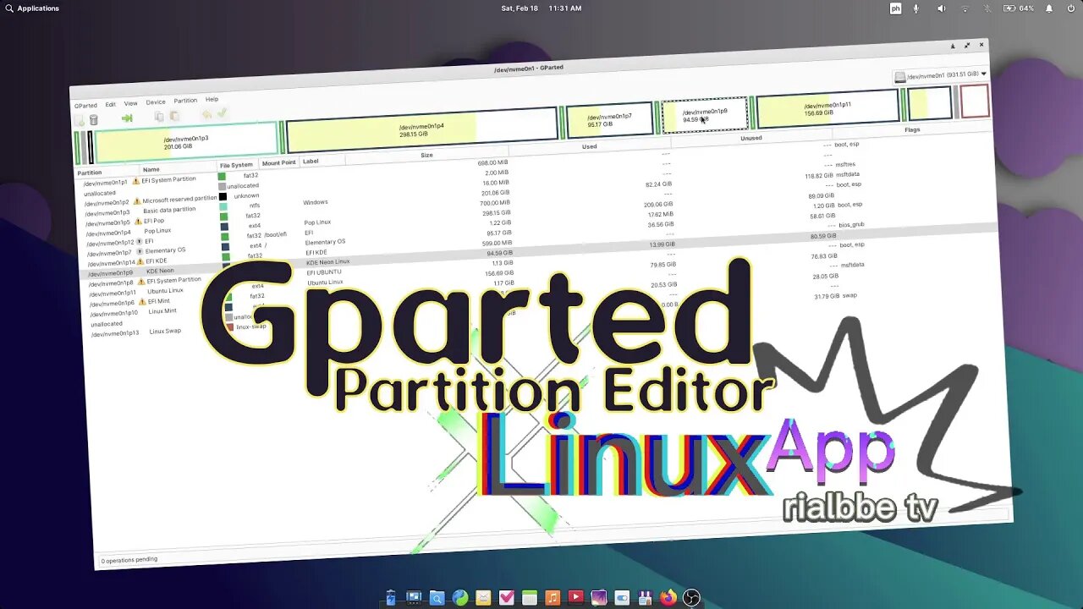
Task: Click the Unused column header
Action: [751, 138]
